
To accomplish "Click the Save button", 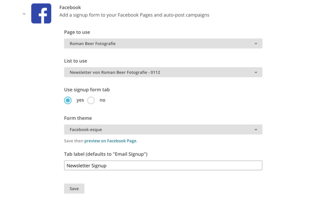I will pyautogui.click(x=74, y=189).
